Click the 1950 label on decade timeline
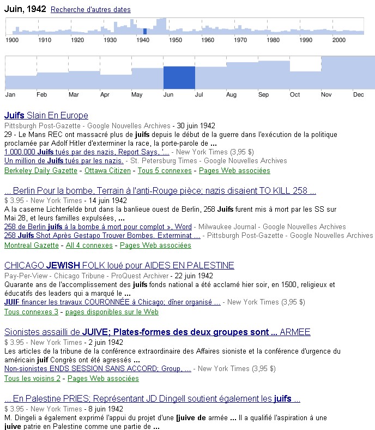The height and width of the screenshot is (430, 375). (176, 40)
